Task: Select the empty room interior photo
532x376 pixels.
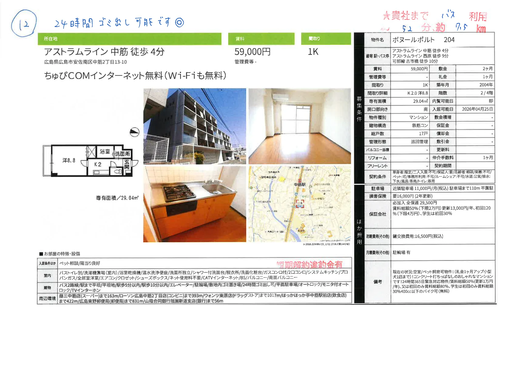Action: (x=299, y=126)
